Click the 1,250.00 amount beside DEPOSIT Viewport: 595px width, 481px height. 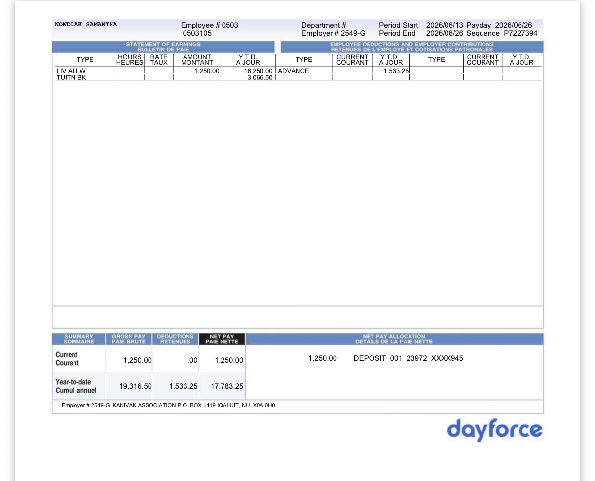pyautogui.click(x=323, y=358)
